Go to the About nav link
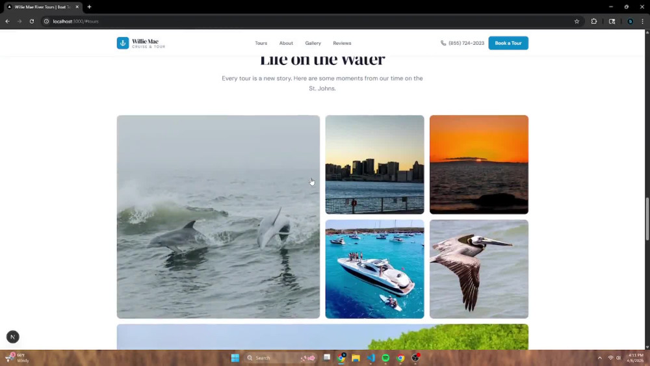Image resolution: width=650 pixels, height=366 pixels. pos(286,43)
